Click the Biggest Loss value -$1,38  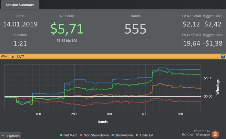[x=213, y=43]
